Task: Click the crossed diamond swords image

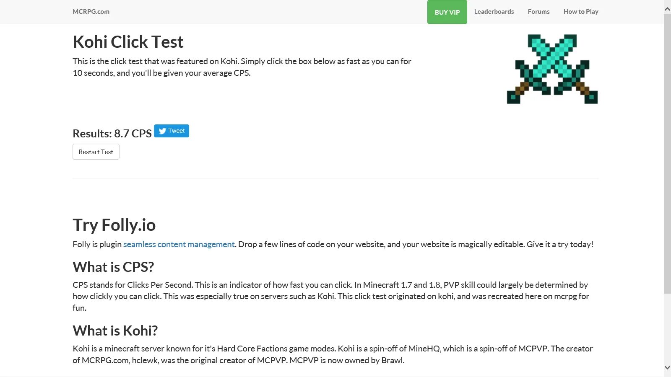Action: coord(552,69)
